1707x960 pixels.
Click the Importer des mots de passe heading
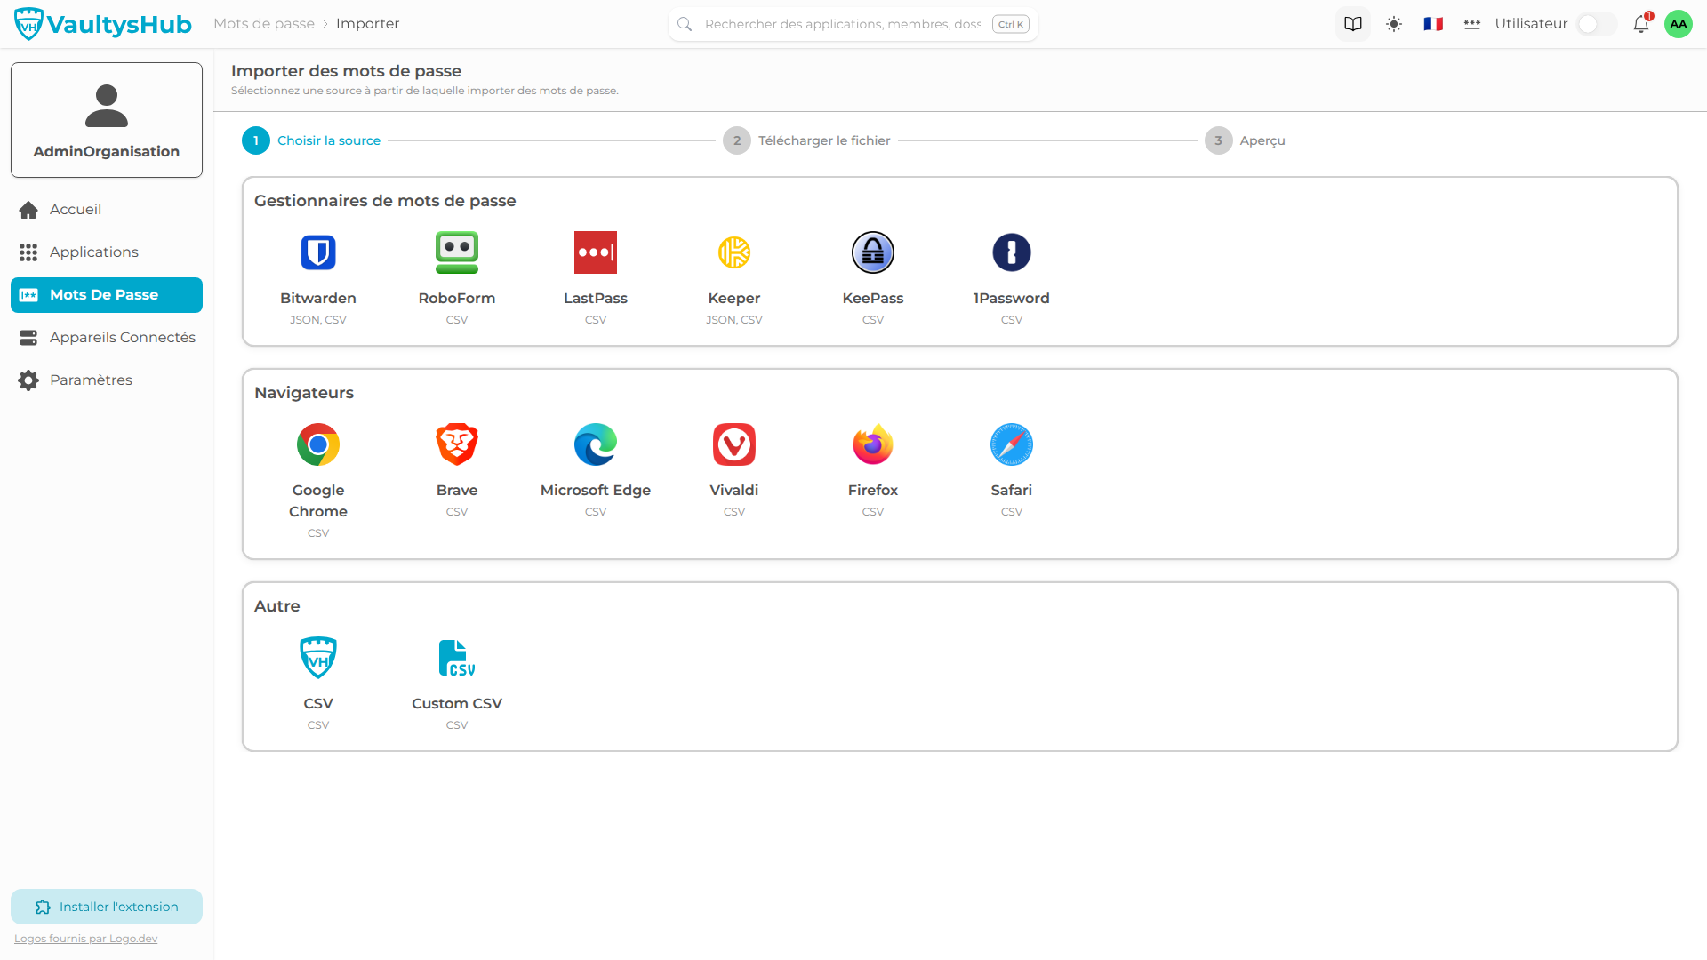pos(346,71)
